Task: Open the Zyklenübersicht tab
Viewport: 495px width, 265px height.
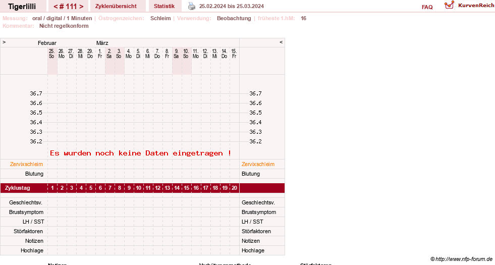Action: pos(116,6)
